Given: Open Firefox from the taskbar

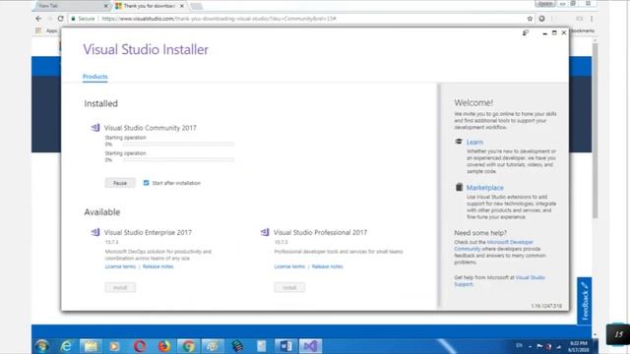Looking at the screenshot, I should pos(164,345).
